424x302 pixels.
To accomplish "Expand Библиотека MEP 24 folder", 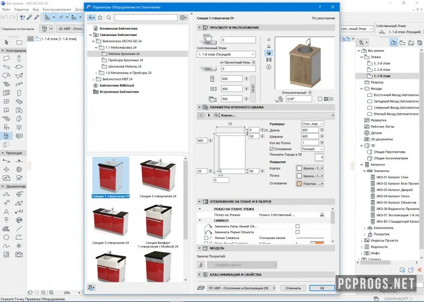I will point(93,79).
